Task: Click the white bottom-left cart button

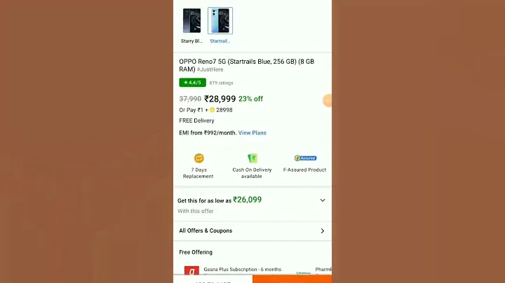Action: click(213, 279)
